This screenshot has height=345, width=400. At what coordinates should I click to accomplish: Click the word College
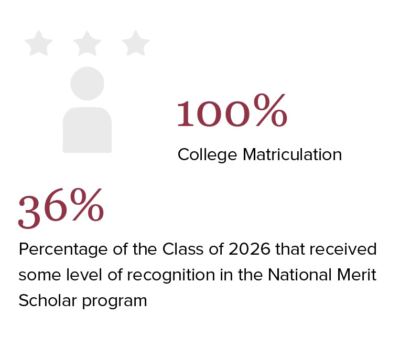208,155
